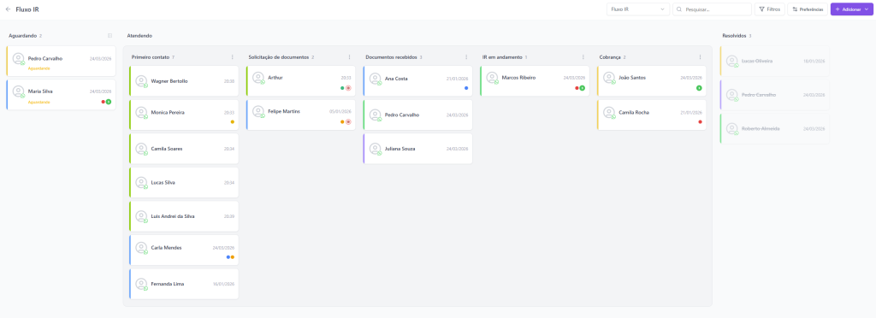The width and height of the screenshot is (876, 318).
Task: Click the green tag dot on Arthur's card
Action: coord(342,88)
